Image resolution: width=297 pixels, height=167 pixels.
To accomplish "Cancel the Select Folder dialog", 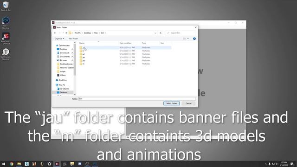I will point(188,103).
